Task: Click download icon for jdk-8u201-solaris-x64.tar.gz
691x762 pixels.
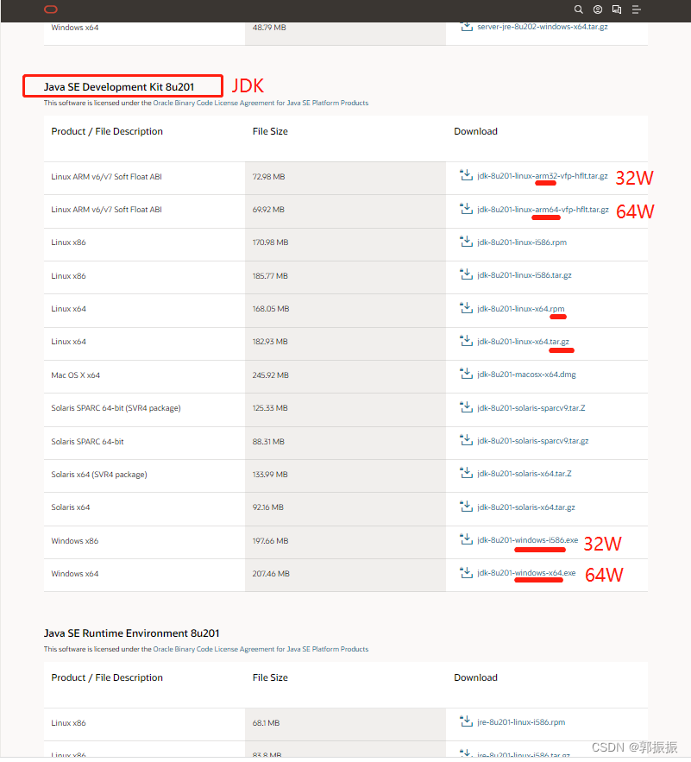Action: 466,507
